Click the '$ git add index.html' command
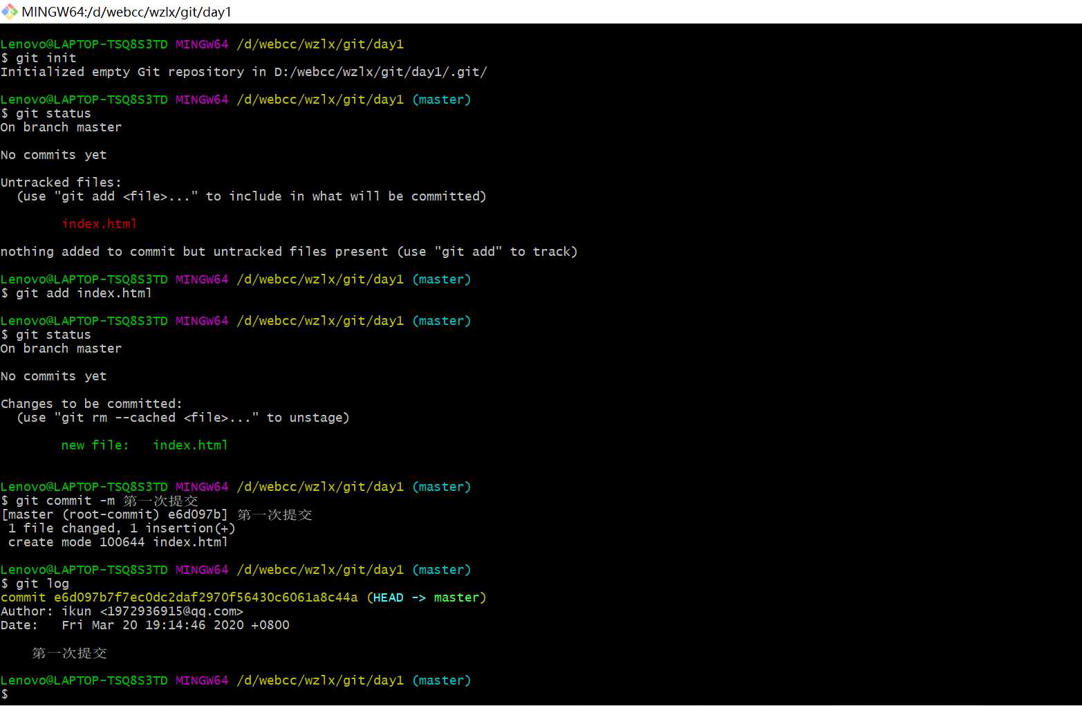The height and width of the screenshot is (706, 1082). point(77,293)
